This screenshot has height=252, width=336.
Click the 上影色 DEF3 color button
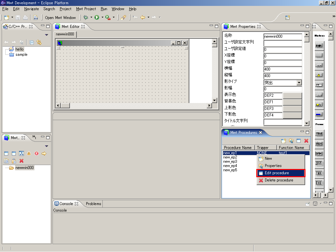292,109
